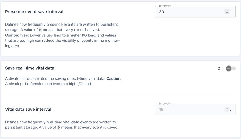Click the code-styled 0 in the presence description
Image resolution: width=241 pixels, height=139 pixels.
point(41,30)
